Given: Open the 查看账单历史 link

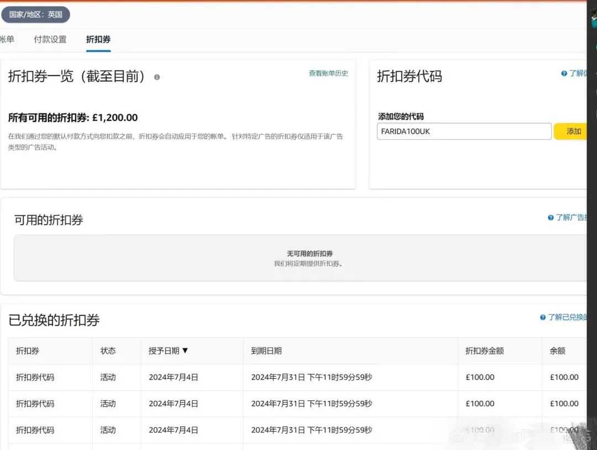Looking at the screenshot, I should (x=328, y=73).
